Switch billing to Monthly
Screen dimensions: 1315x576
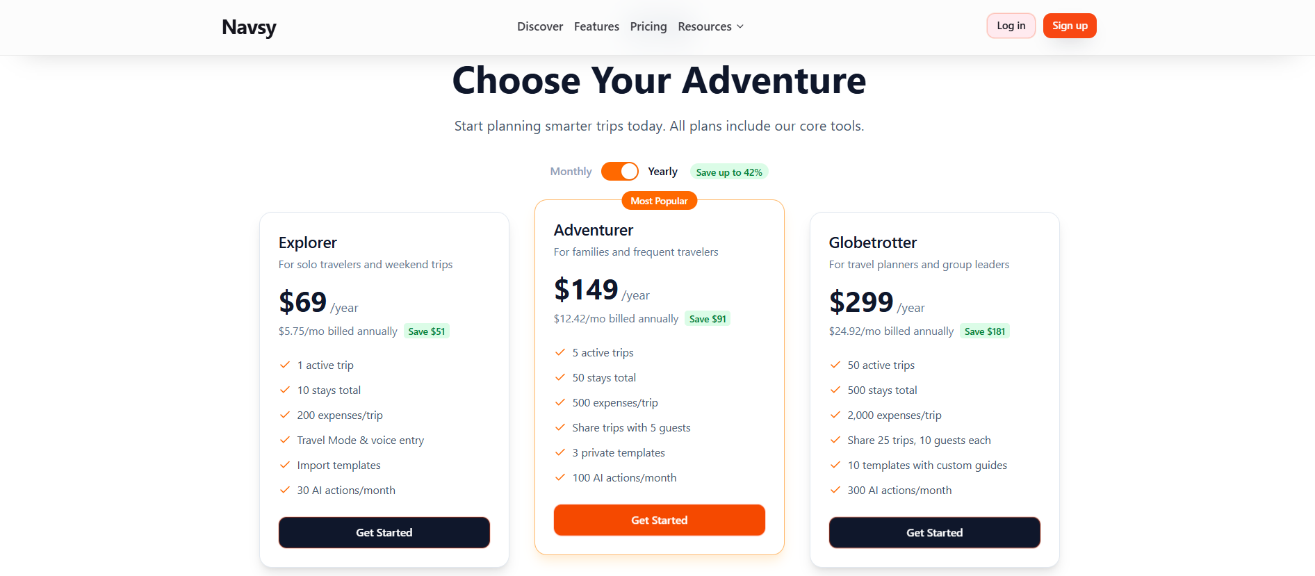coord(570,171)
